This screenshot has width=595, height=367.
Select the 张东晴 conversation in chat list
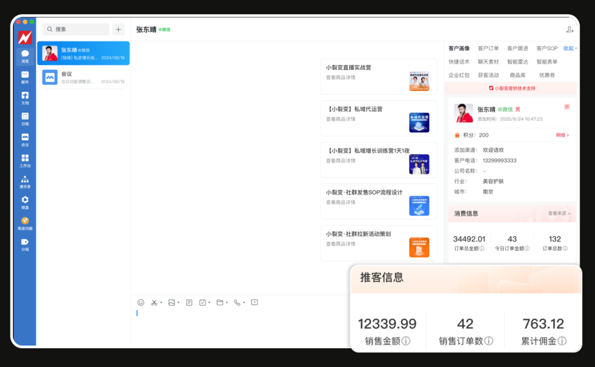(x=83, y=53)
